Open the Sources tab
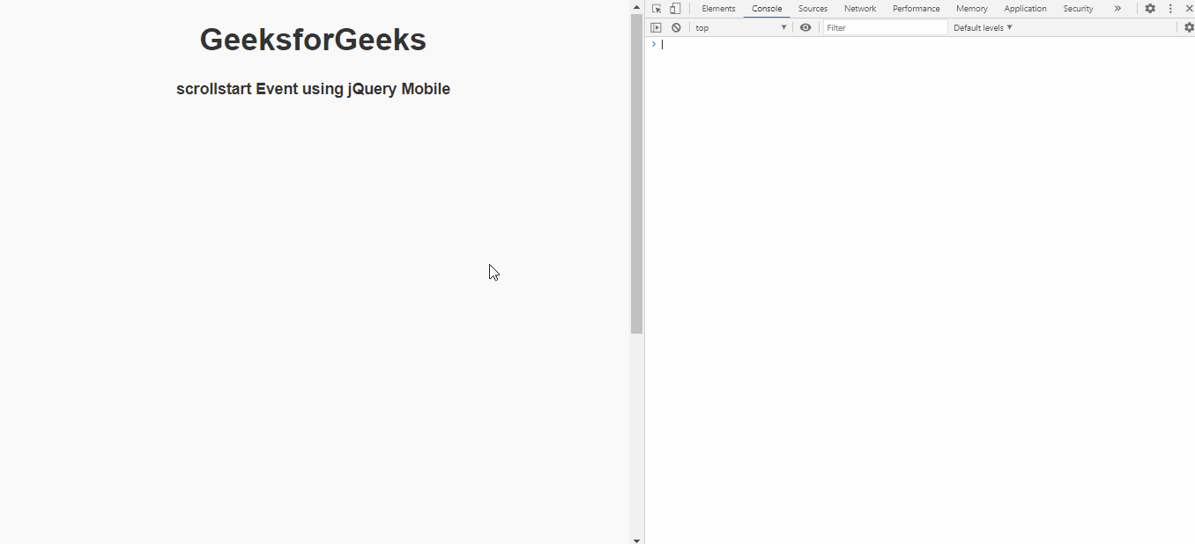The height and width of the screenshot is (544, 1195). [x=812, y=8]
